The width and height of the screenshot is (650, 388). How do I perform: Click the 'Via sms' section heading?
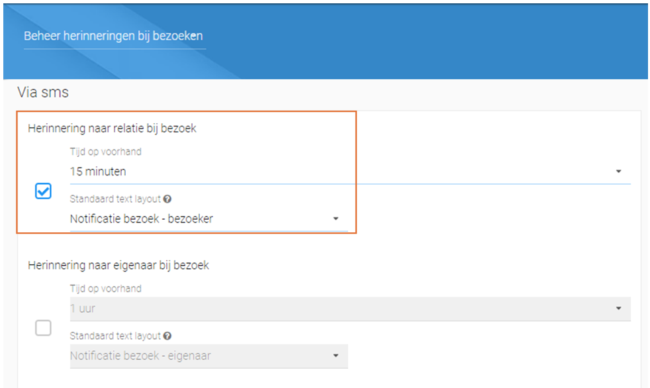pyautogui.click(x=43, y=92)
